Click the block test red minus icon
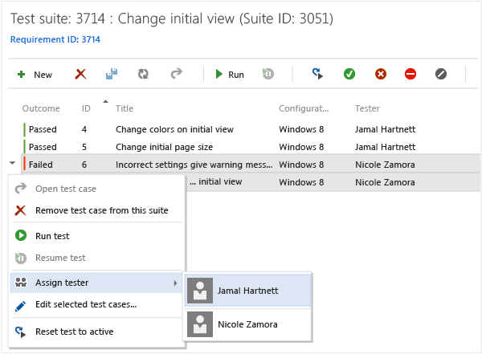Screen dimensions: 482x354 click(411, 74)
